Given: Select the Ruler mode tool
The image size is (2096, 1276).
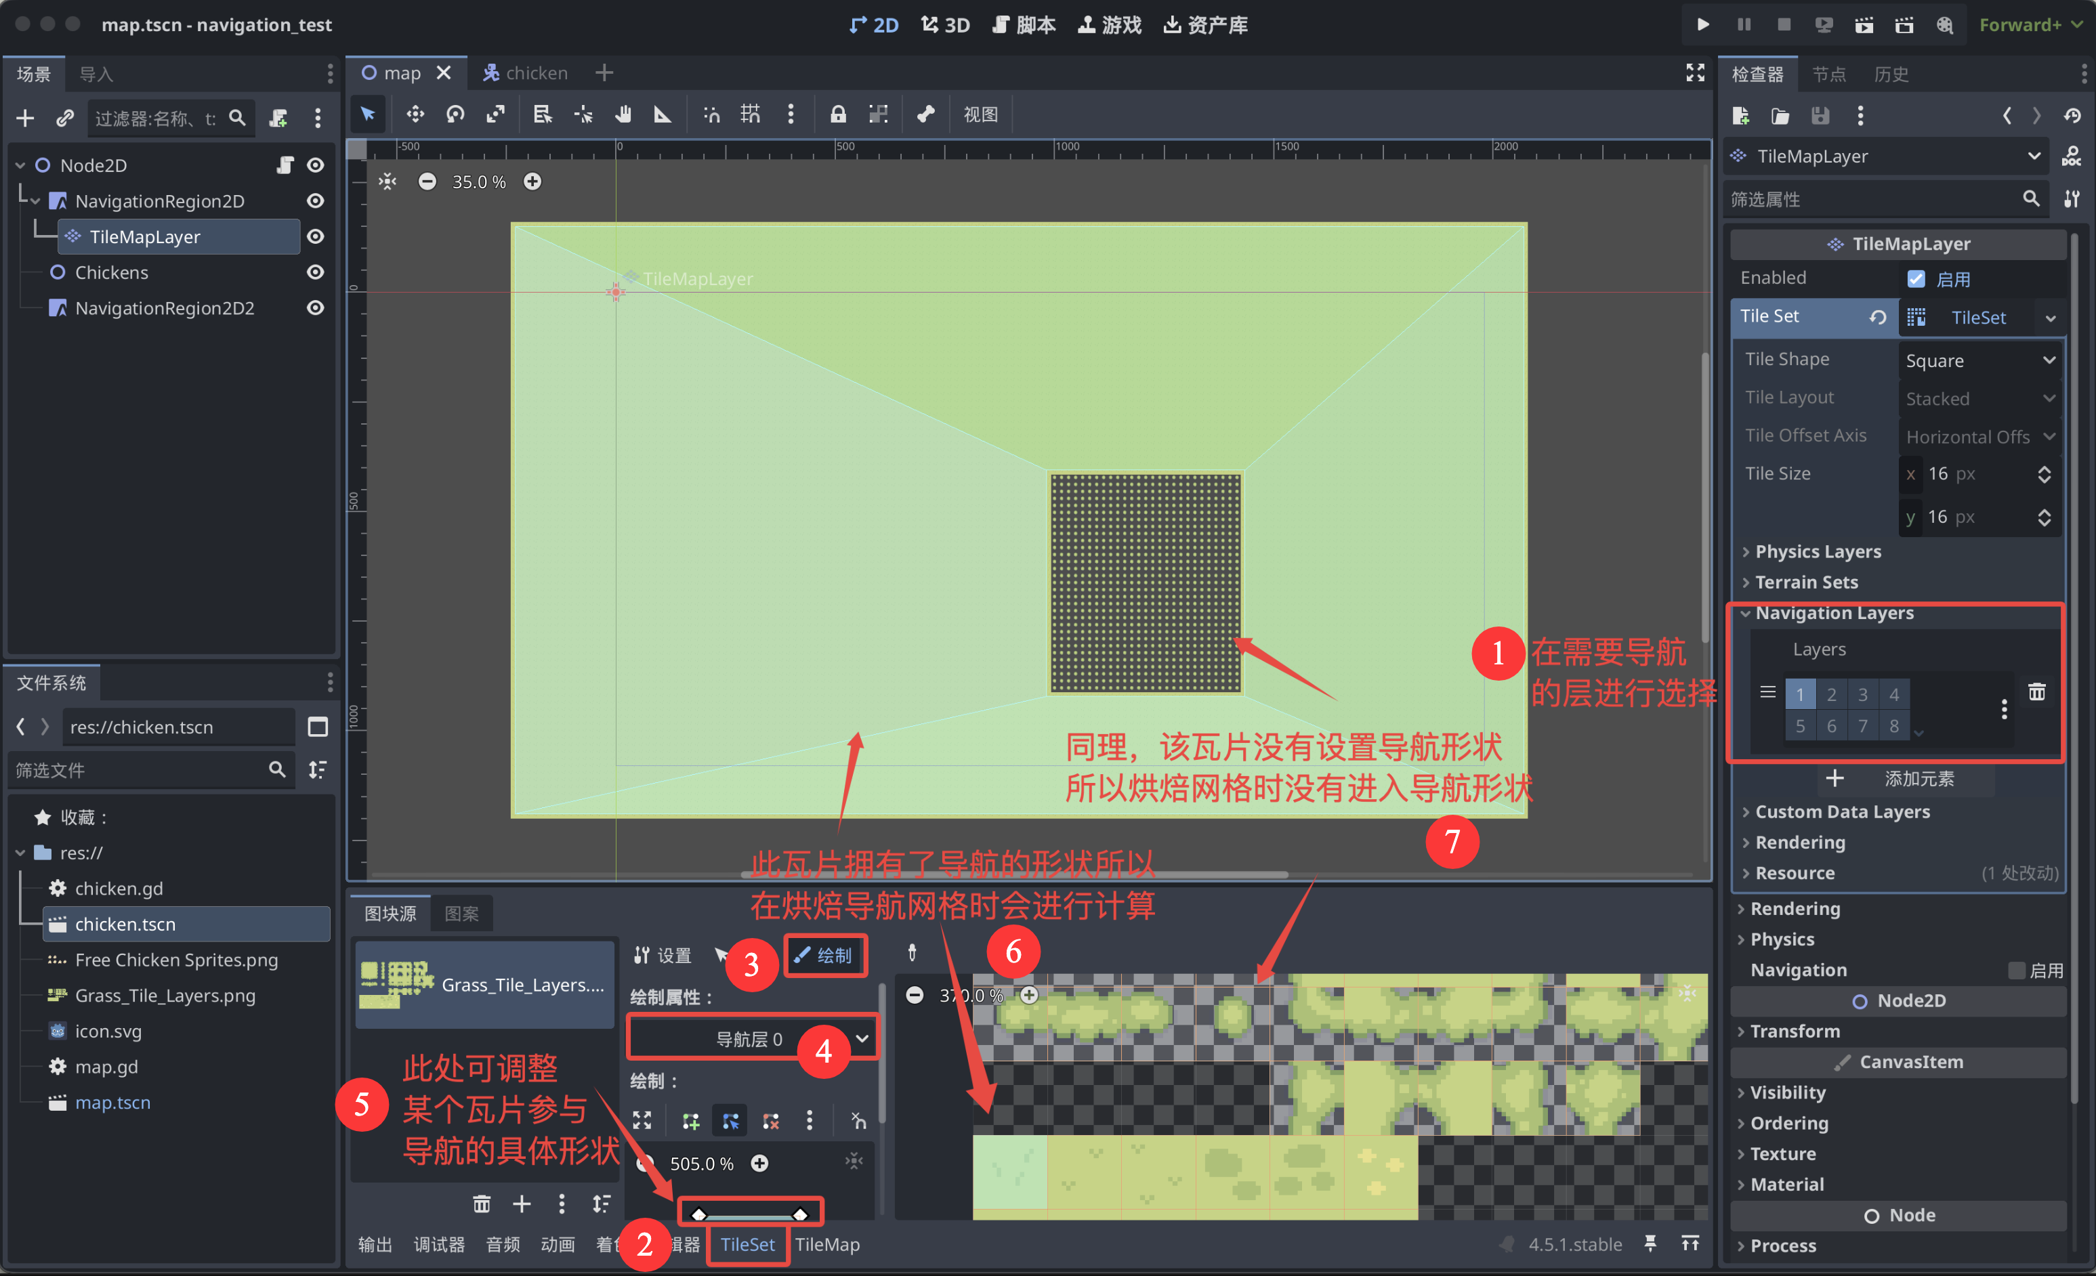Looking at the screenshot, I should [663, 114].
